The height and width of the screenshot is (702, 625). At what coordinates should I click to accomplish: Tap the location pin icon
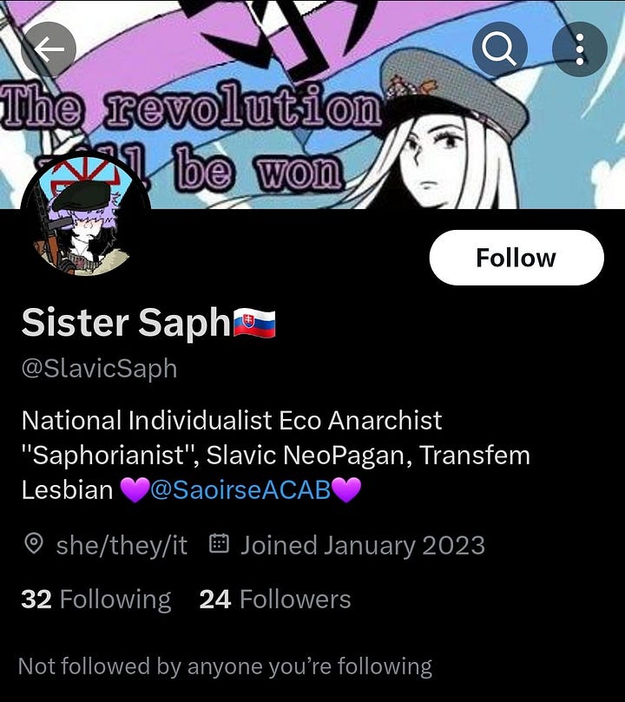[x=34, y=544]
